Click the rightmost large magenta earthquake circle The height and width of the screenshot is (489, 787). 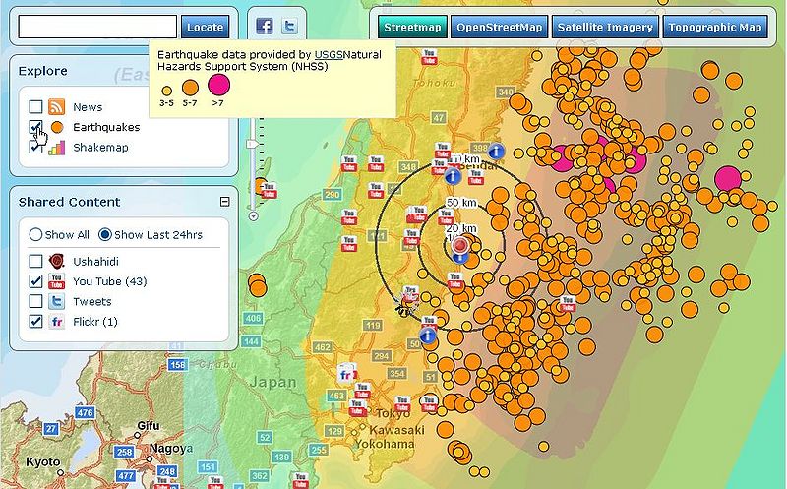tap(727, 178)
